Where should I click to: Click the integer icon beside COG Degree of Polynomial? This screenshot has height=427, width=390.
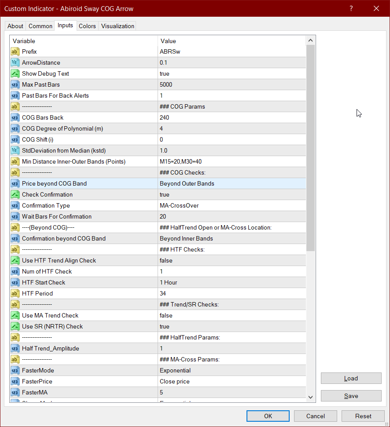click(15, 128)
